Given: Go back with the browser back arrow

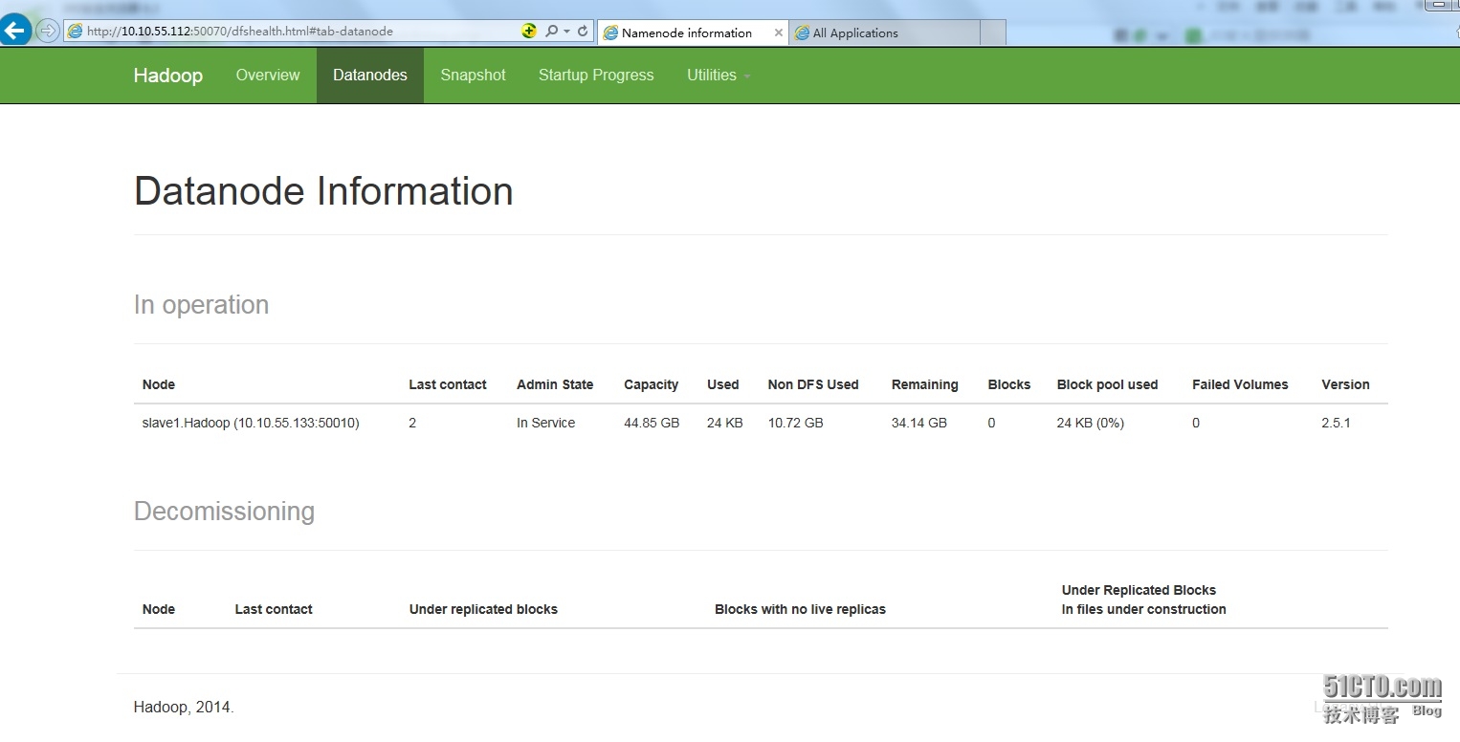Looking at the screenshot, I should point(14,31).
